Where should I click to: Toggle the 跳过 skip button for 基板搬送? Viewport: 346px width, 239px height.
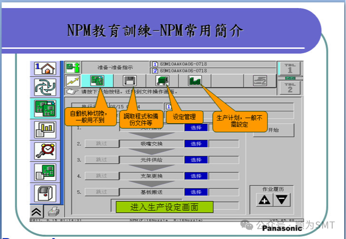pyautogui.click(x=101, y=192)
